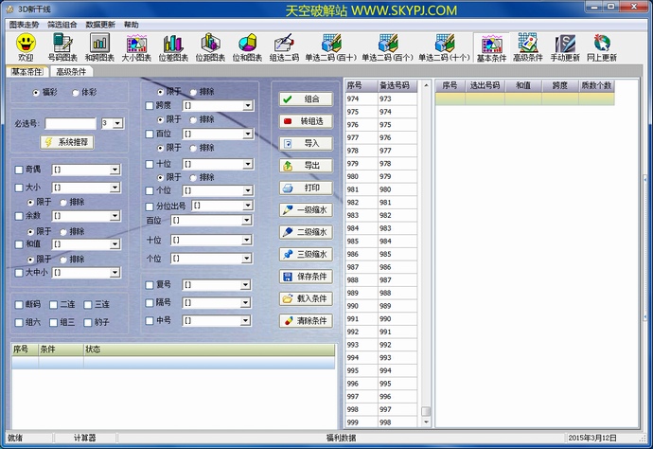Select the 体彩 radio button
This screenshot has height=449, width=653.
click(76, 93)
